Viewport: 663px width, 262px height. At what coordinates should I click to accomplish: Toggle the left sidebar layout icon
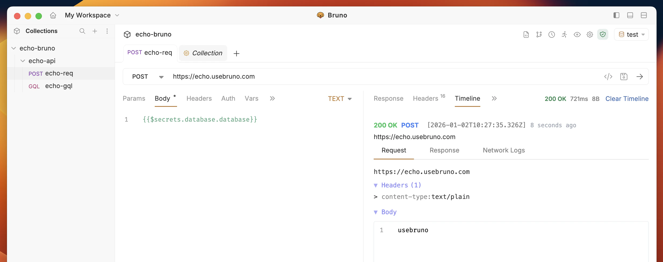pos(617,15)
